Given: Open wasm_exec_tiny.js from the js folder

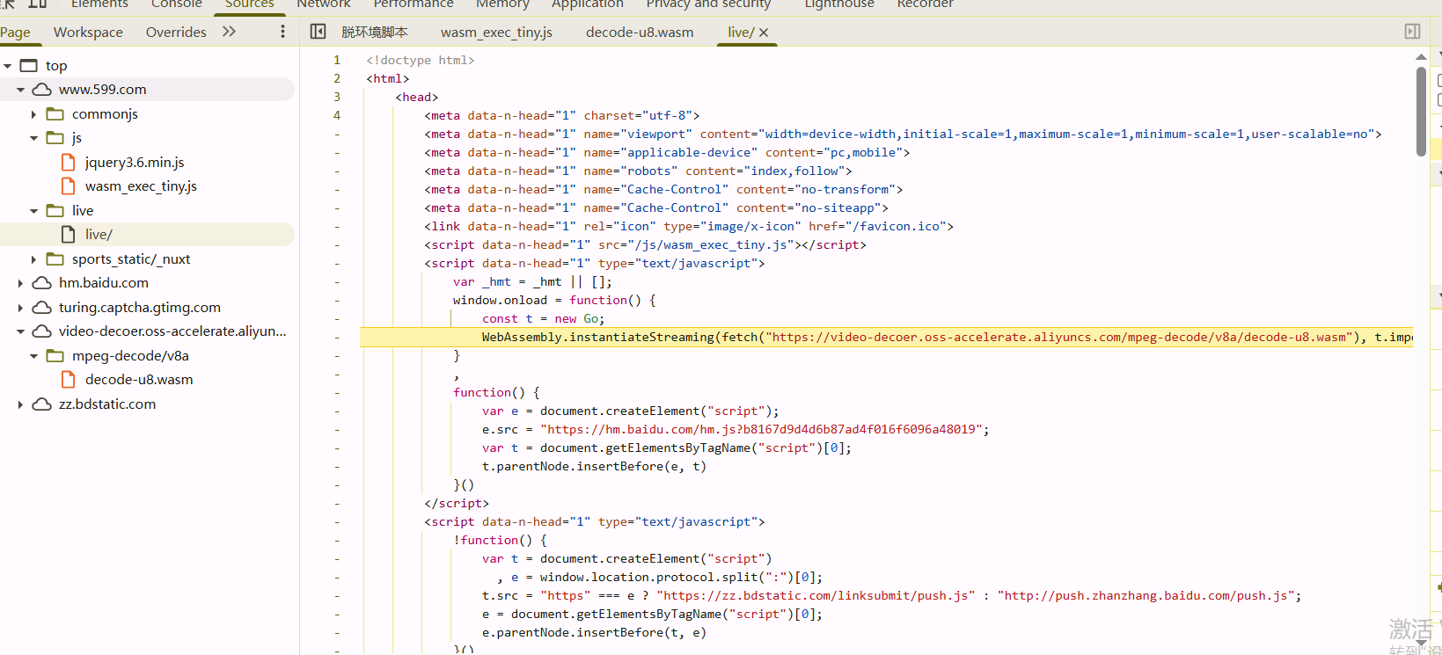Looking at the screenshot, I should point(141,186).
